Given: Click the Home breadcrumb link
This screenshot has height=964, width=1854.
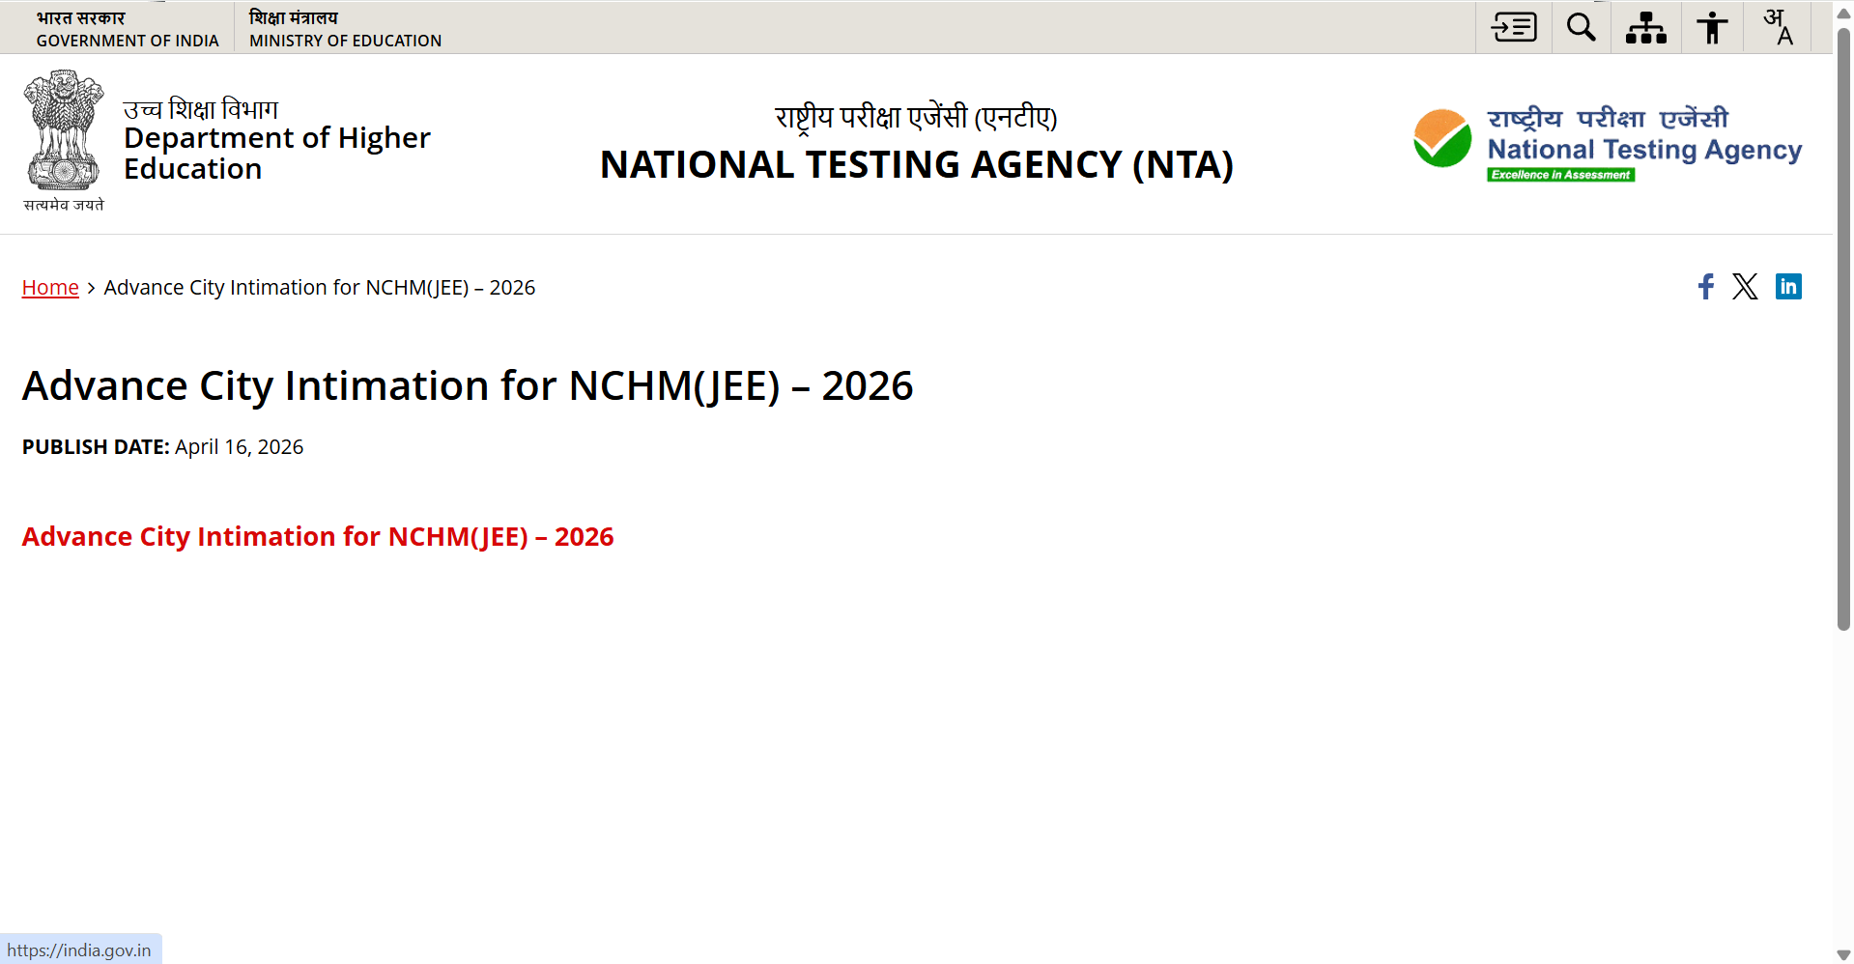Looking at the screenshot, I should coord(50,288).
